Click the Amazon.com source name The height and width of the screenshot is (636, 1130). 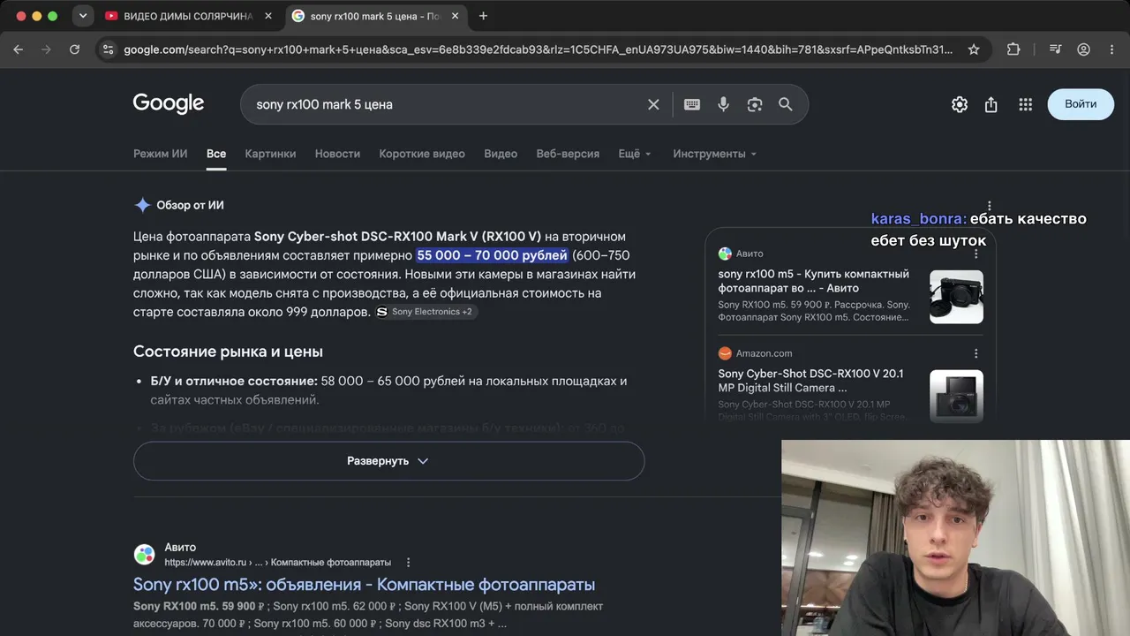[x=765, y=353]
